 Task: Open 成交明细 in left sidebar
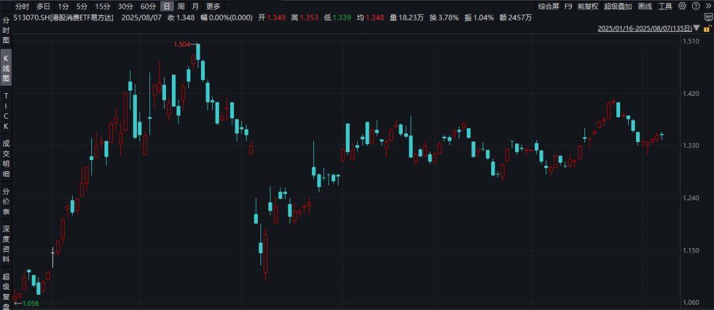click(x=6, y=159)
